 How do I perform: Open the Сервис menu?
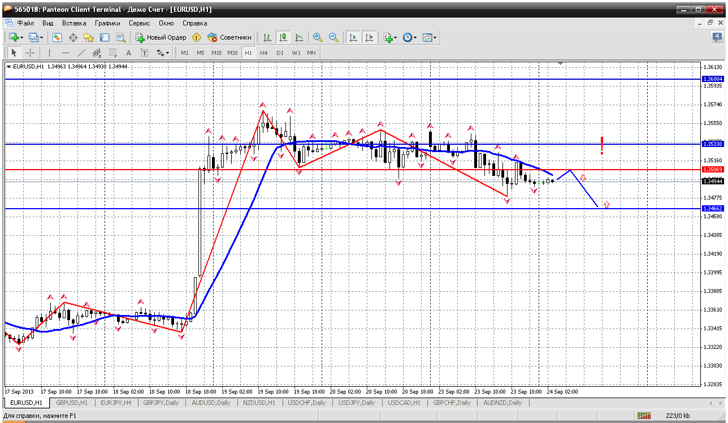click(139, 23)
